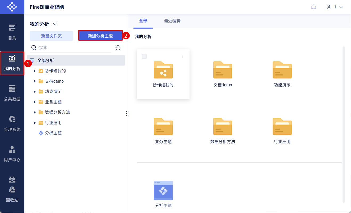The image size is (351, 213).
Task: Go to 用户中心
Action: coord(12,154)
